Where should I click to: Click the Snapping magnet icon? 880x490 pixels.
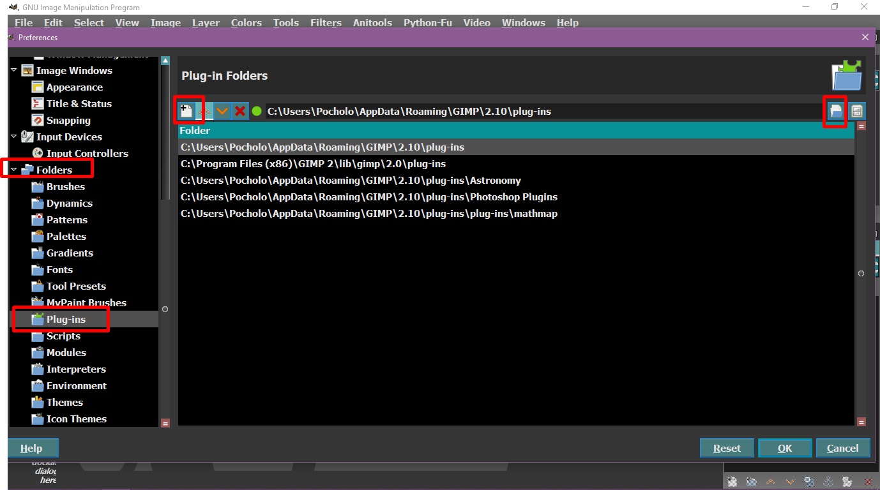37,120
